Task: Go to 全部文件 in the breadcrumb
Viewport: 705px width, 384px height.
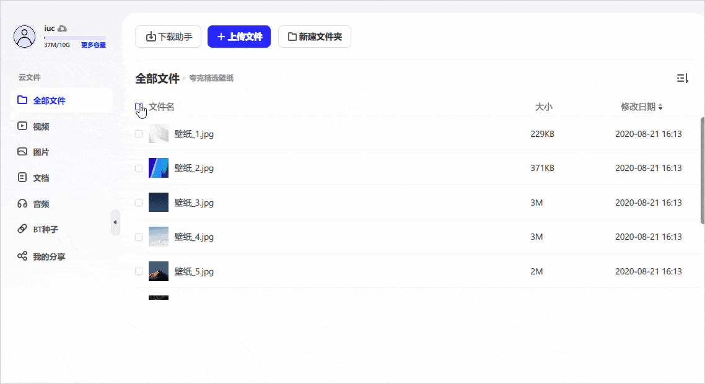Action: pos(157,79)
